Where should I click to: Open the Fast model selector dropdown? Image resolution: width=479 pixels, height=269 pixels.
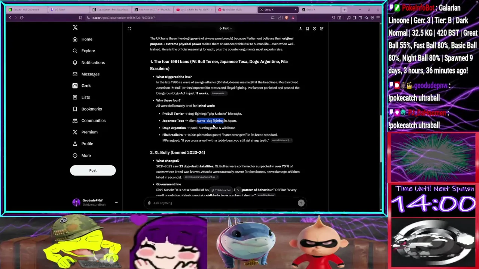click(226, 28)
